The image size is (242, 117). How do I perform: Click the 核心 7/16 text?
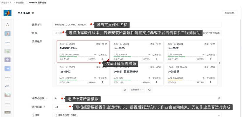173,82
